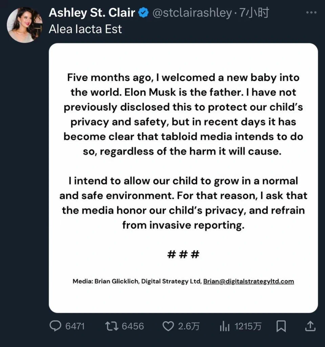Like the post with the heart icon

click(x=168, y=326)
